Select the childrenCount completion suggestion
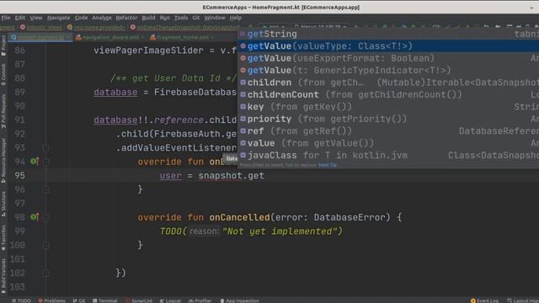 388,94
